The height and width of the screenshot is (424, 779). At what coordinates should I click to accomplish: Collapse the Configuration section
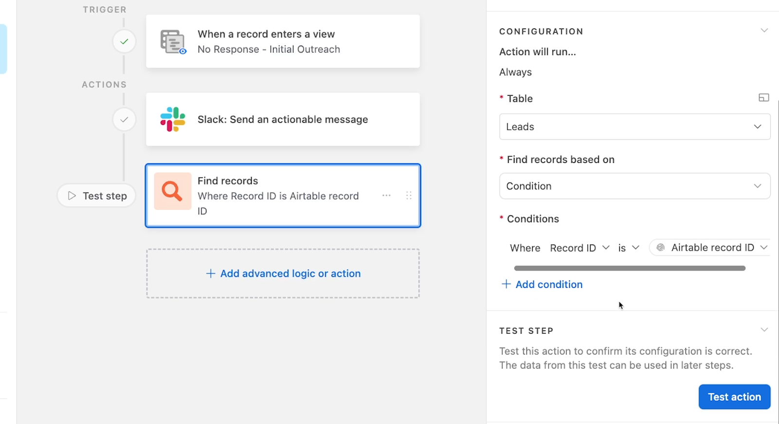tap(764, 31)
